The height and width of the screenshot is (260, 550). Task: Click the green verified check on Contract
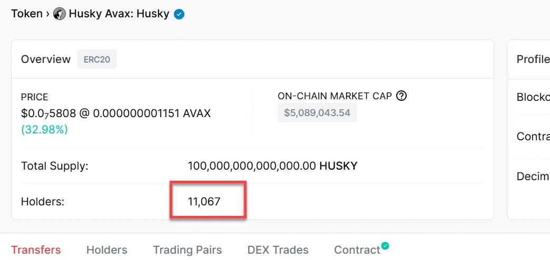tap(385, 245)
